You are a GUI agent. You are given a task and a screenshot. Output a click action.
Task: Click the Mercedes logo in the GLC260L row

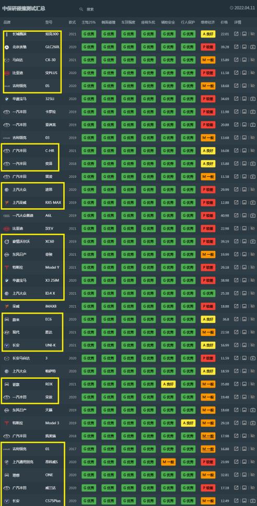click(x=6, y=47)
